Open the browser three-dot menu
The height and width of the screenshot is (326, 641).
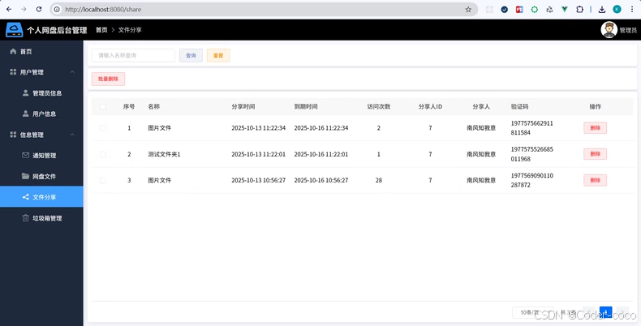[x=631, y=9]
